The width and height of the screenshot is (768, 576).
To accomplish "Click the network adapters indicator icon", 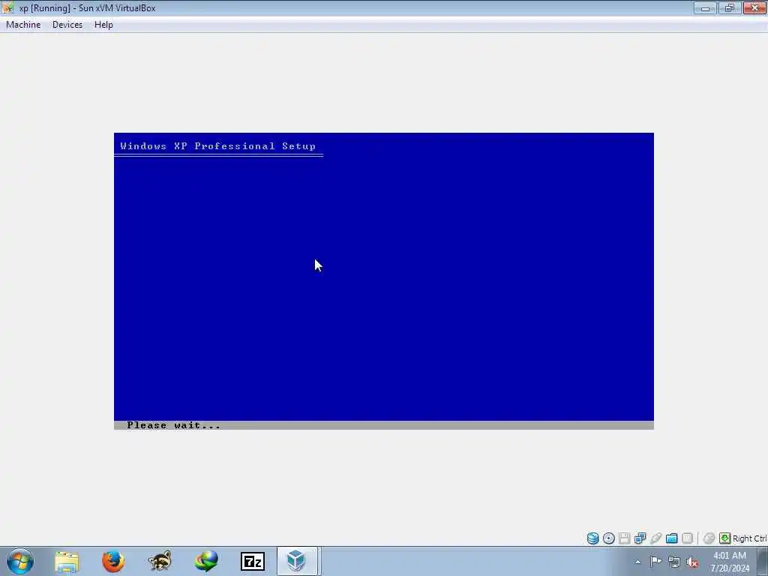I will tap(640, 538).
